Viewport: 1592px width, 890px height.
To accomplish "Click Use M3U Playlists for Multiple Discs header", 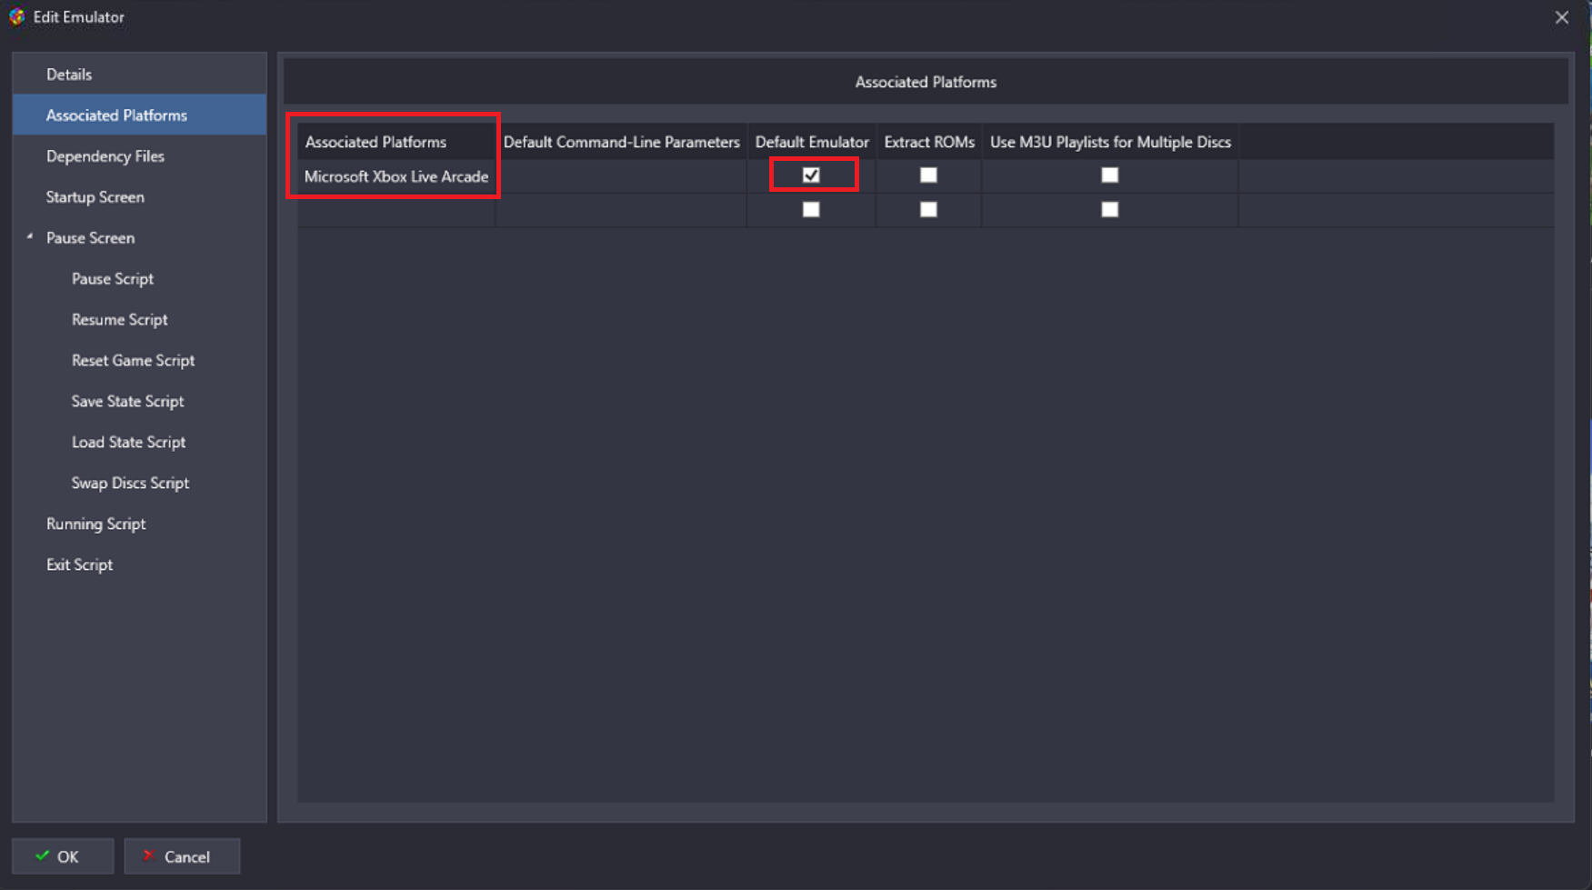I will (x=1109, y=142).
